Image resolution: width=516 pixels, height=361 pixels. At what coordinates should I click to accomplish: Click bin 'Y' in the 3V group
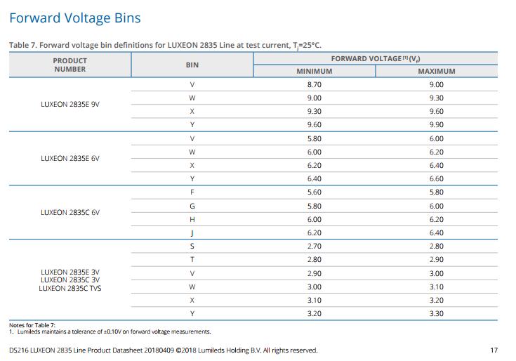pyautogui.click(x=192, y=314)
